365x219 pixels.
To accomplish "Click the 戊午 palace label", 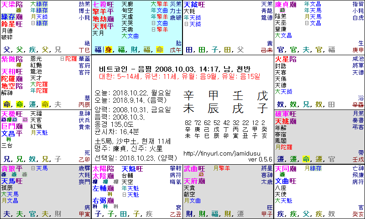I will (176, 50).
